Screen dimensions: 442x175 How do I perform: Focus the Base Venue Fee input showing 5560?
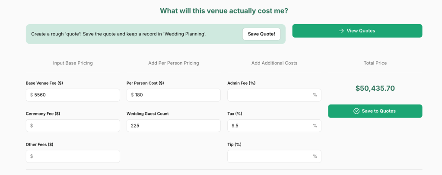[x=76, y=95]
